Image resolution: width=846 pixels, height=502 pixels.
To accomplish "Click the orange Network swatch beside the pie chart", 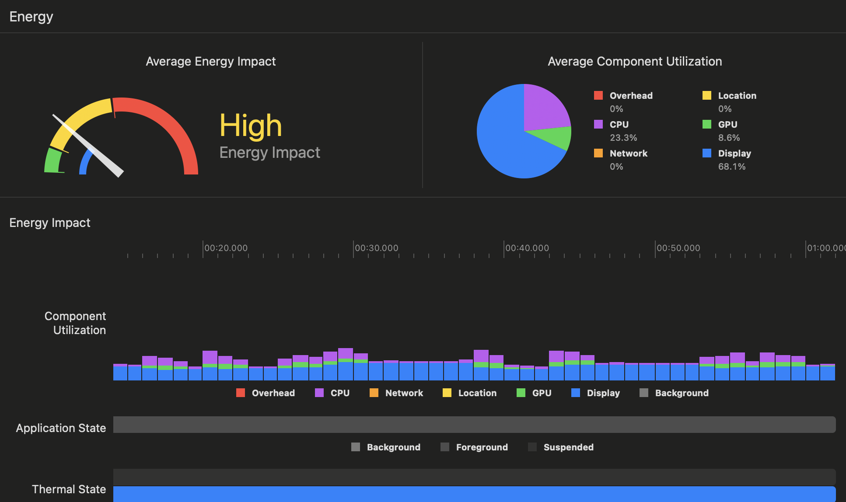I will 598,153.
